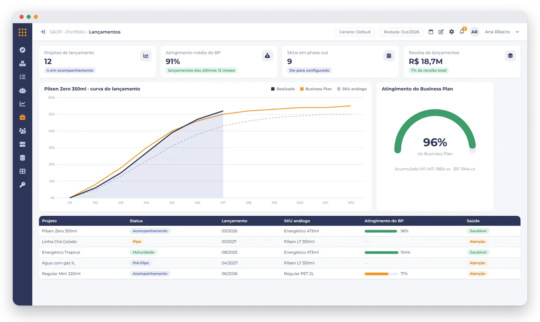The width and height of the screenshot is (540, 322).
Task: Click the 4 em acompanhamento badge
Action: click(x=70, y=70)
